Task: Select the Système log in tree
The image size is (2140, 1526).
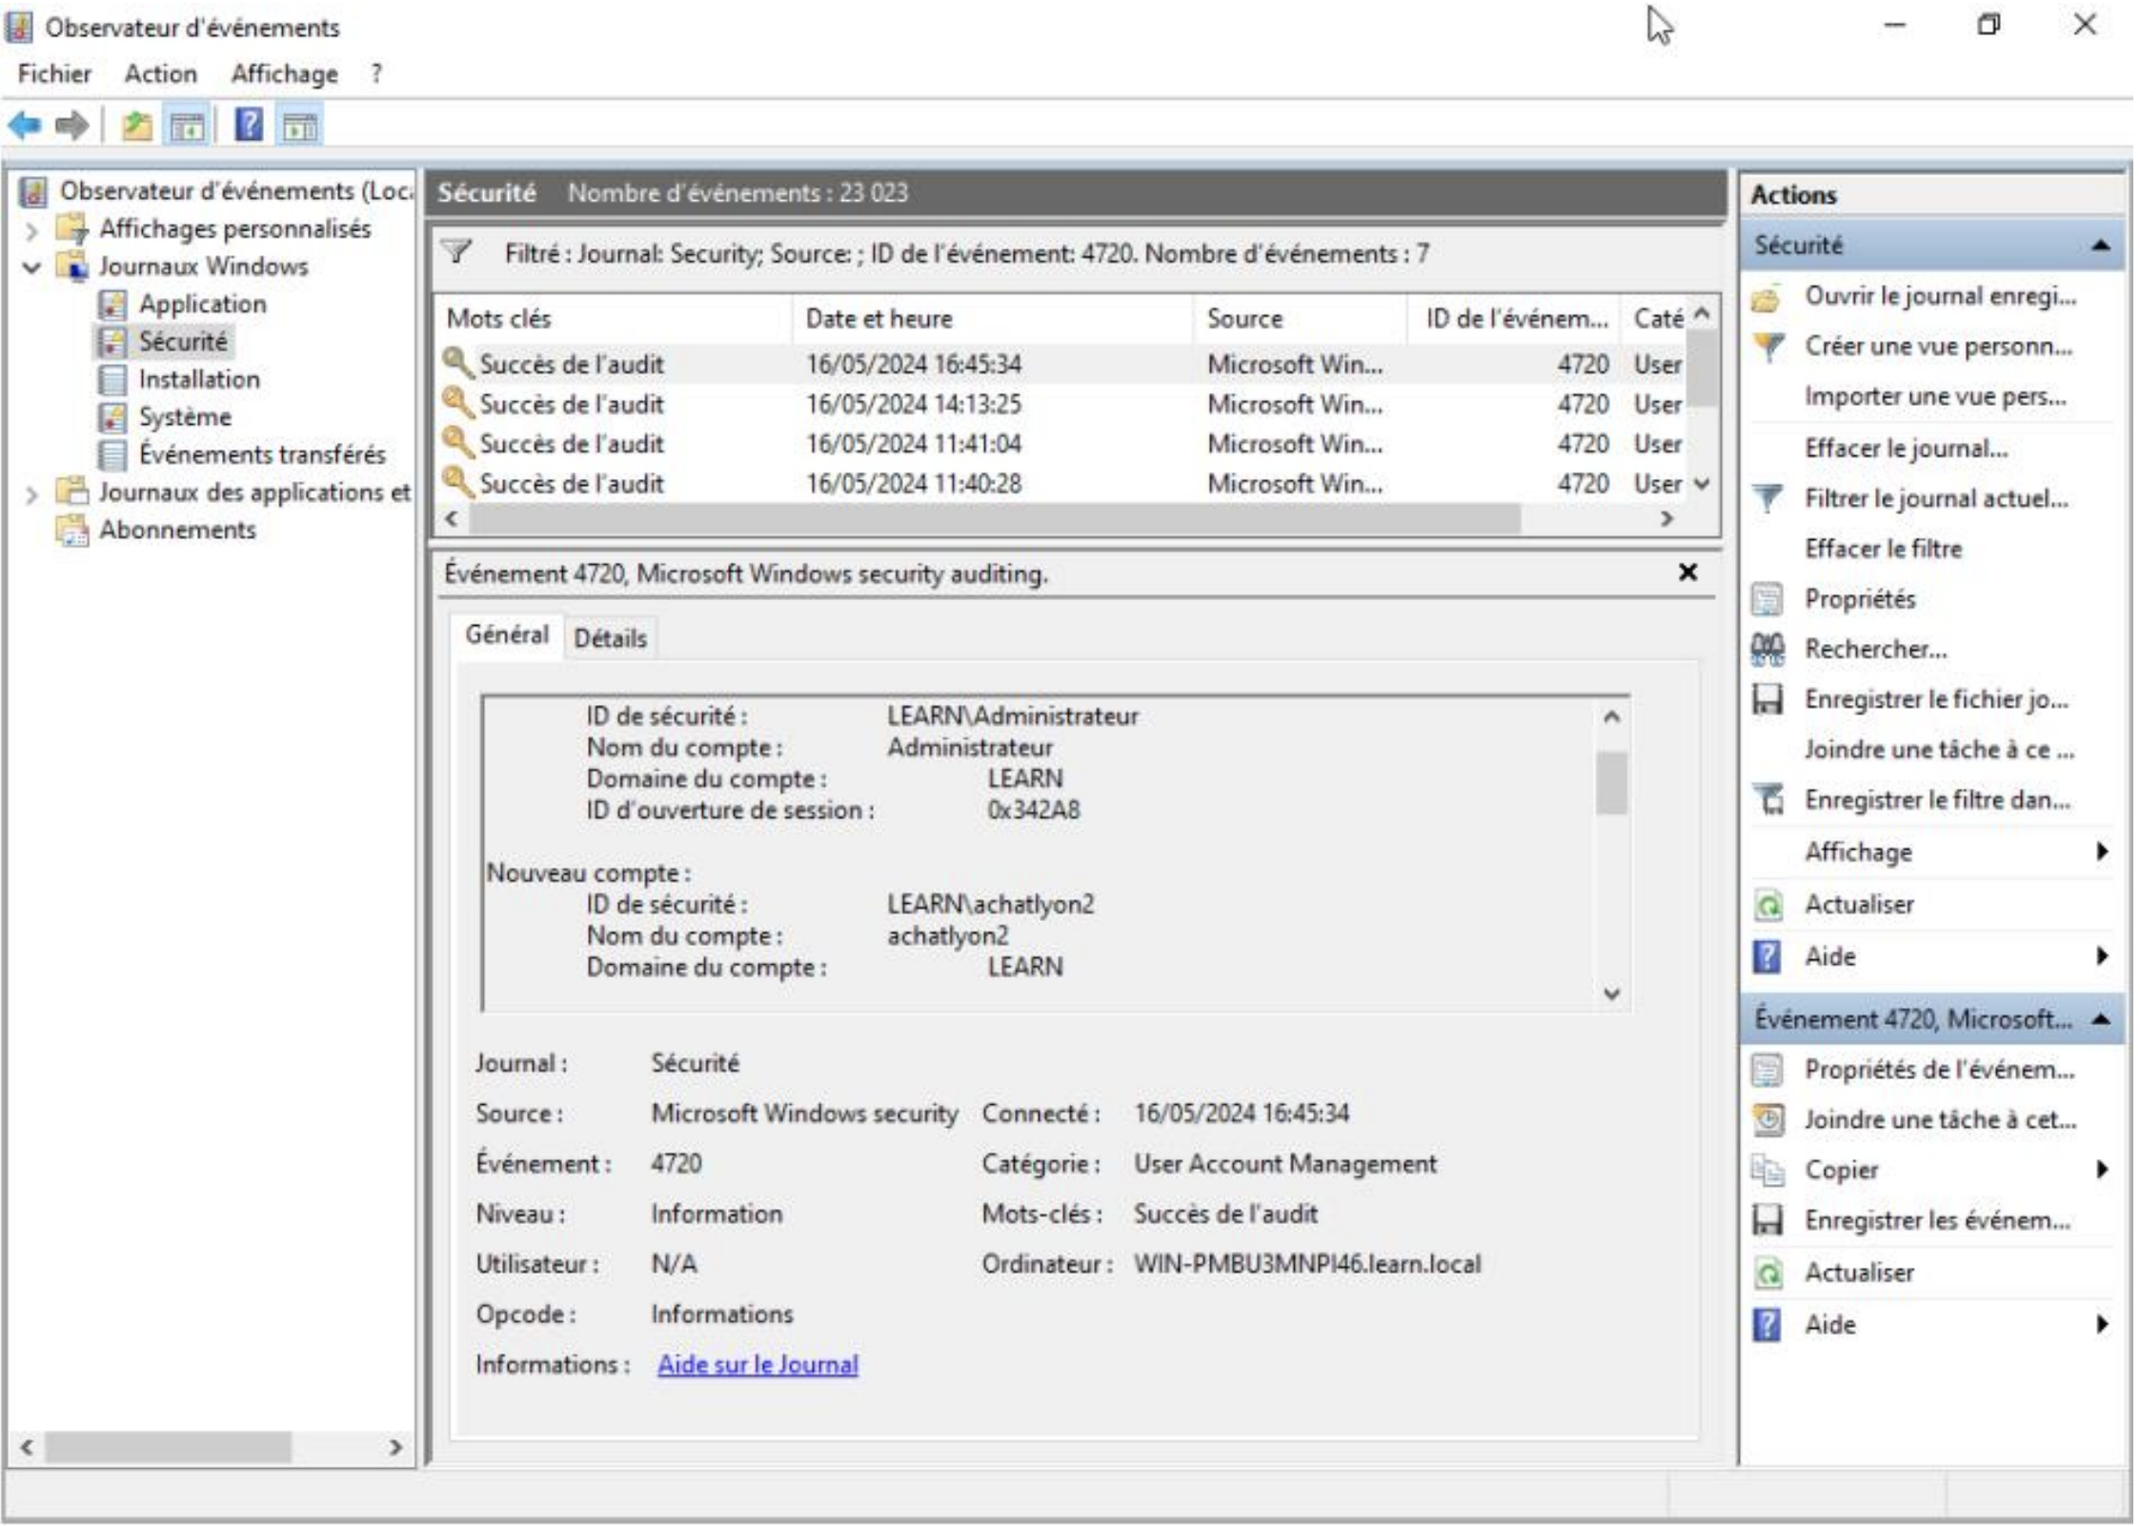Action: point(185,416)
